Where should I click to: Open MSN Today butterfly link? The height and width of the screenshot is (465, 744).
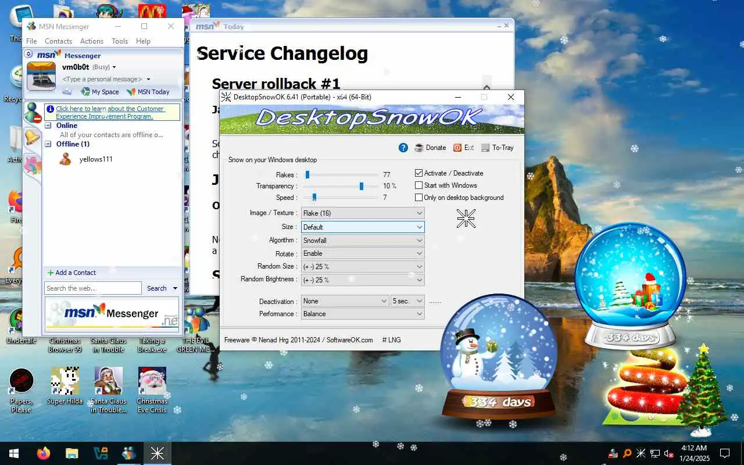148,92
